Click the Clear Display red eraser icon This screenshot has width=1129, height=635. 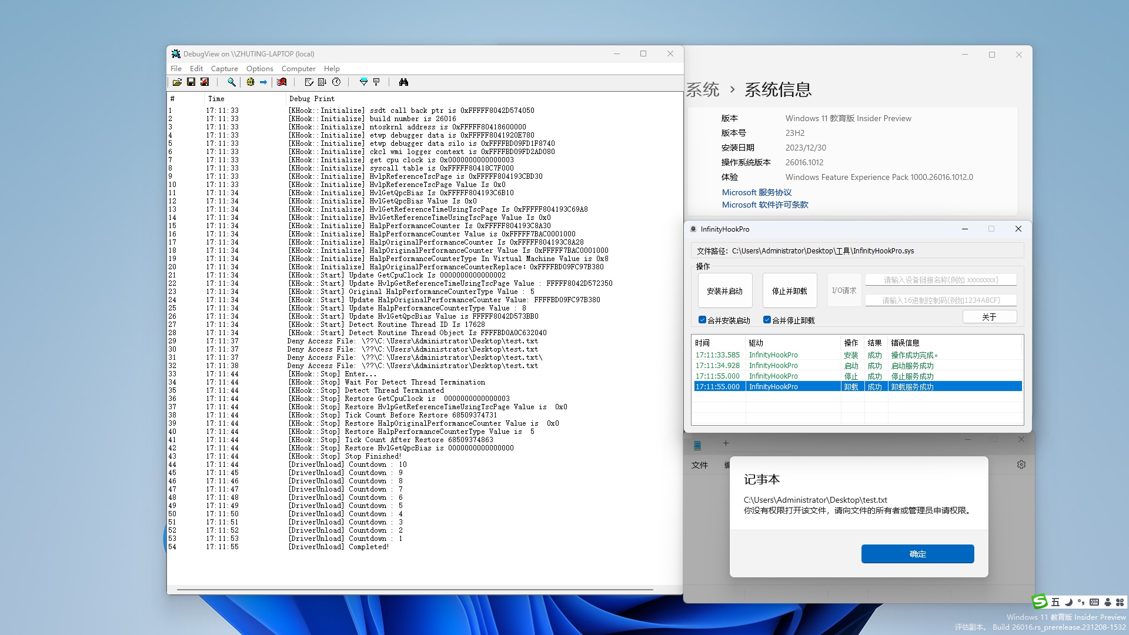click(x=282, y=82)
